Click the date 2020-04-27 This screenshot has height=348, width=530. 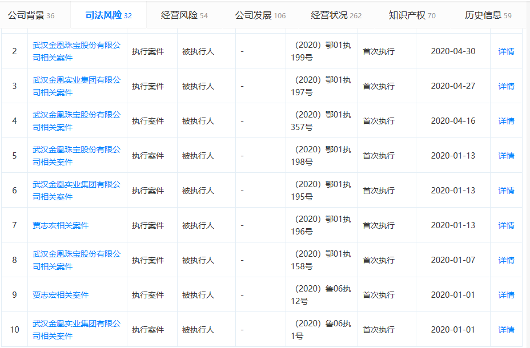click(453, 86)
